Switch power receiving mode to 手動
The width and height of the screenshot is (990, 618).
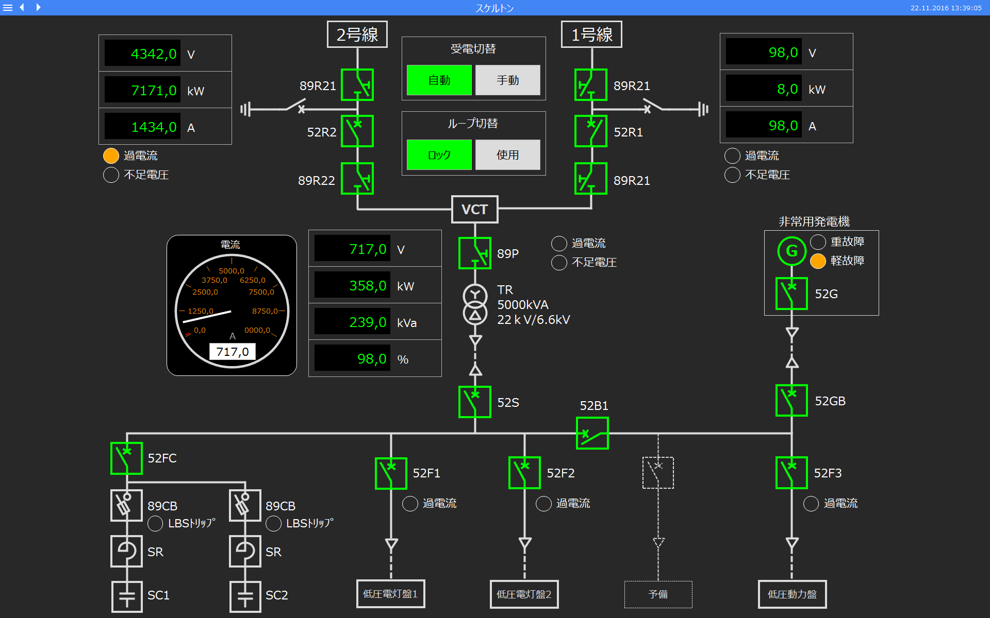tap(507, 80)
